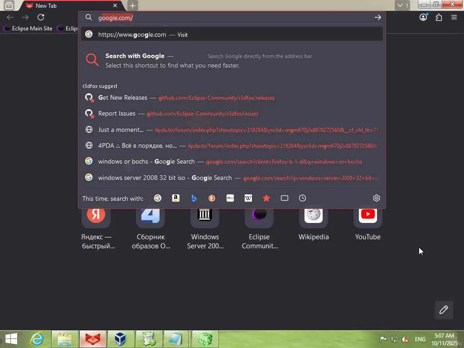Search this time with Bing icon

click(194, 198)
